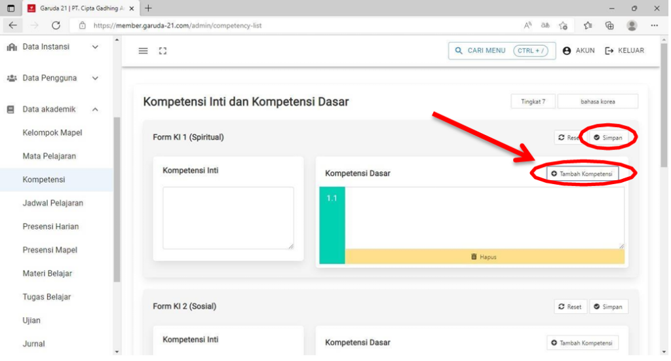The width and height of the screenshot is (671, 361).
Task: Click the address bar URL
Action: point(178,26)
